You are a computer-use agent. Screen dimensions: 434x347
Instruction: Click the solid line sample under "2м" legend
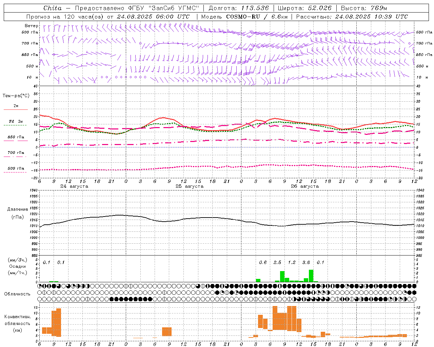click(16, 110)
